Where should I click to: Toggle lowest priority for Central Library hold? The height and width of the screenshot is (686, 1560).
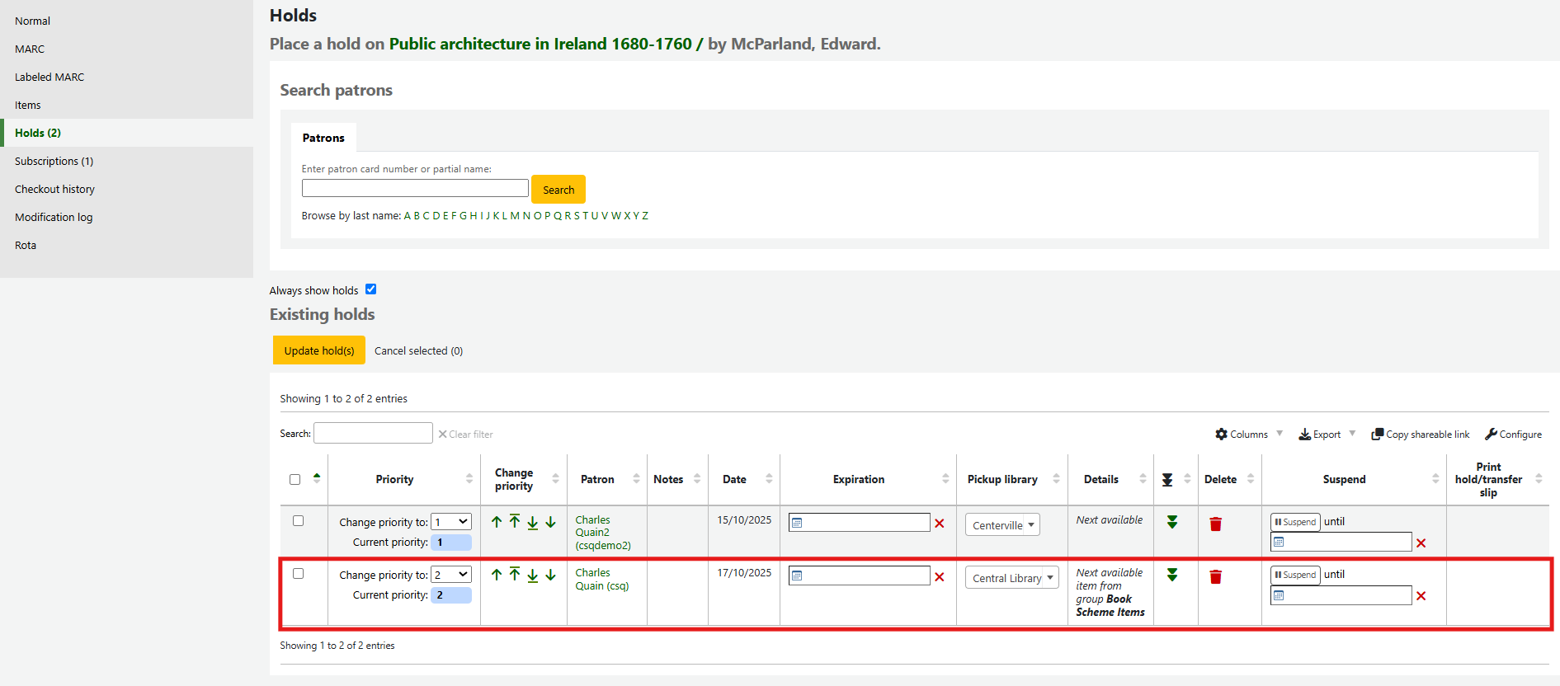1172,575
